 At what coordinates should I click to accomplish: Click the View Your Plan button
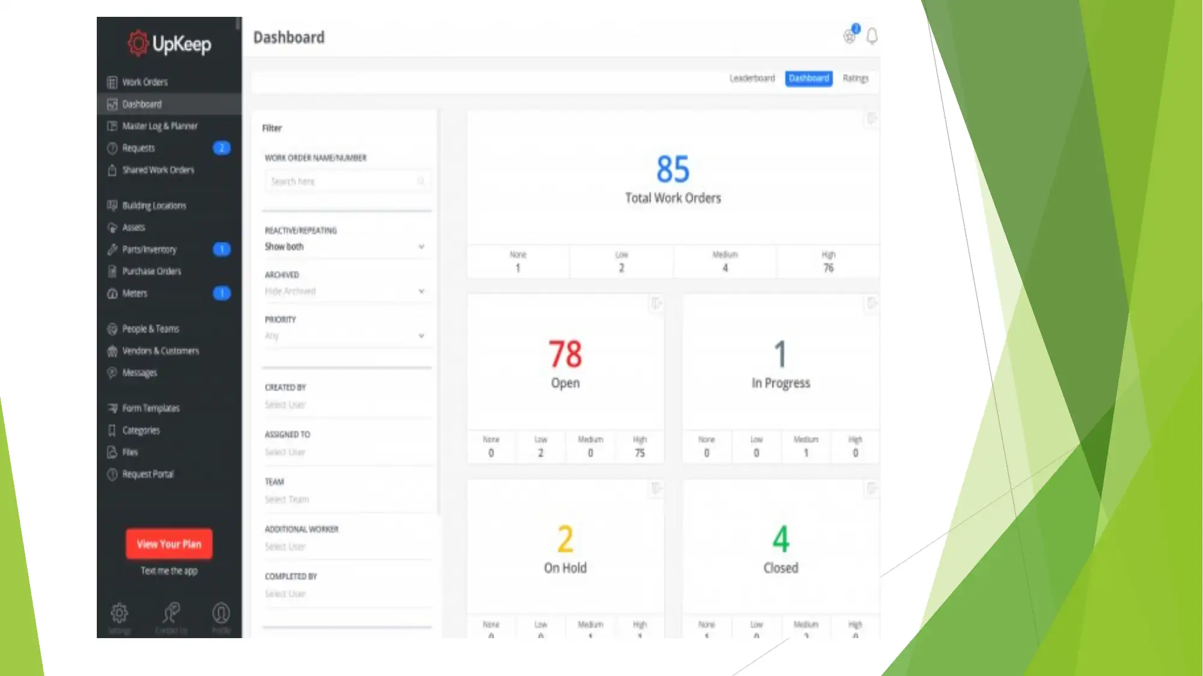pyautogui.click(x=169, y=544)
